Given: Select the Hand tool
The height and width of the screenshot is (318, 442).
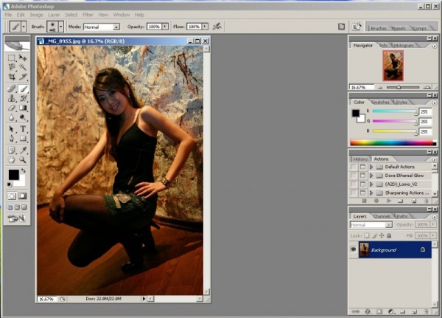Looking at the screenshot, I should pyautogui.click(x=12, y=159).
